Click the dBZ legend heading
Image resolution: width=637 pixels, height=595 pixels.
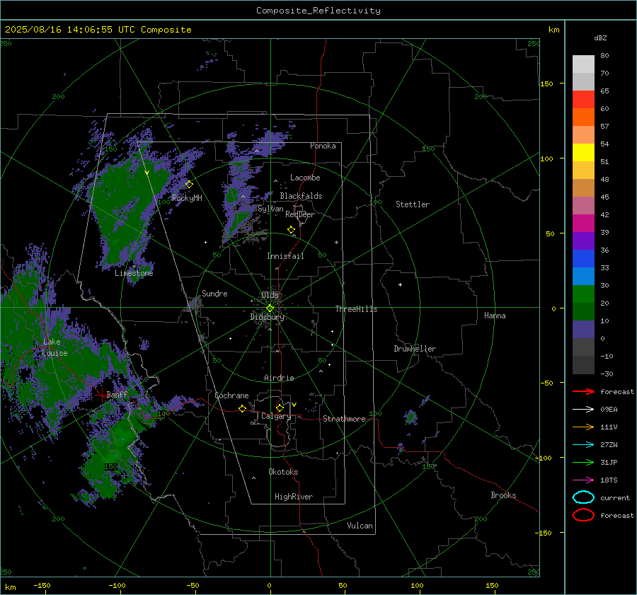click(x=600, y=37)
